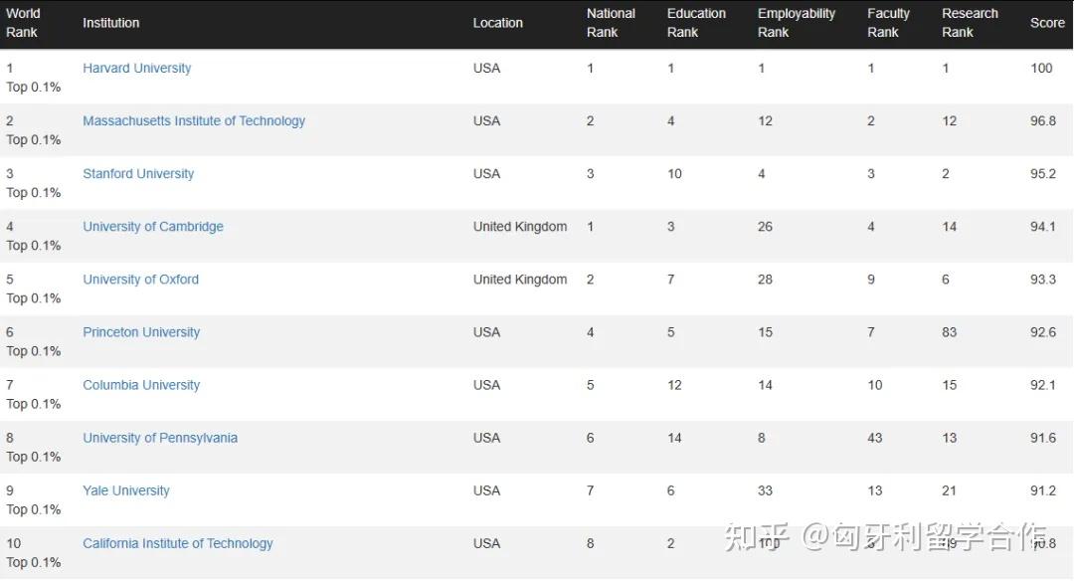Viewport: 1074px width, 581px height.
Task: Open the Yale University link
Action: 126,490
